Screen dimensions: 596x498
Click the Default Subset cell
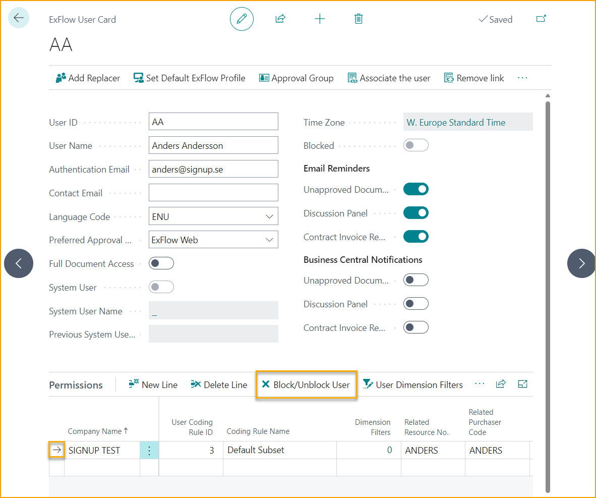pos(279,450)
